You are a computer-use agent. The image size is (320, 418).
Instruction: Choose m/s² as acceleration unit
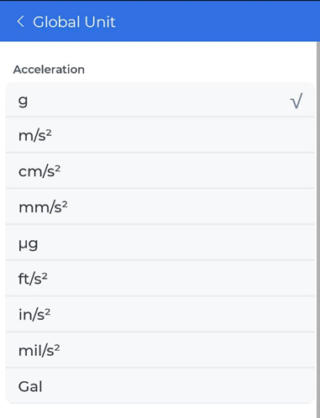click(x=160, y=135)
